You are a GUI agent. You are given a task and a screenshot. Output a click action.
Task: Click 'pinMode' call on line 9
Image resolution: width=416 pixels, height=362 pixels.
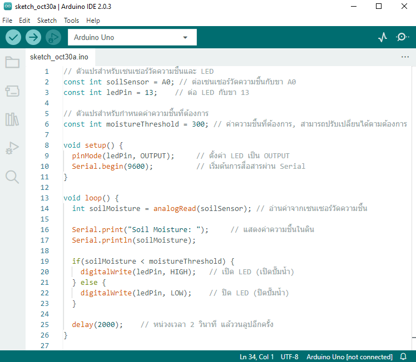tap(87, 155)
